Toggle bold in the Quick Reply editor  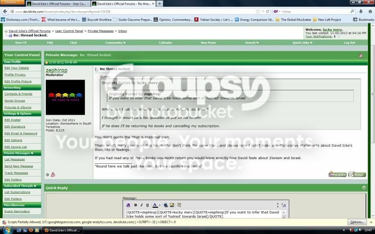(135, 205)
